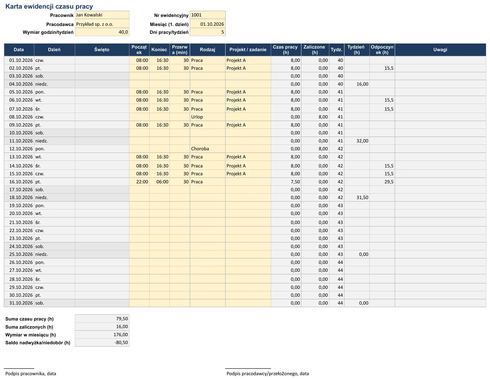Click start time 22:00 on 16.10.2026

coord(139,182)
